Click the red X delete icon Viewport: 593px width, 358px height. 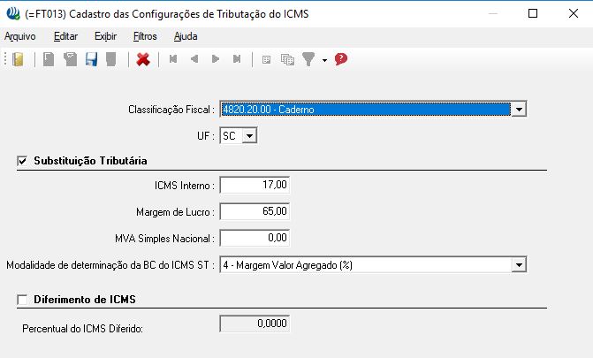click(142, 59)
